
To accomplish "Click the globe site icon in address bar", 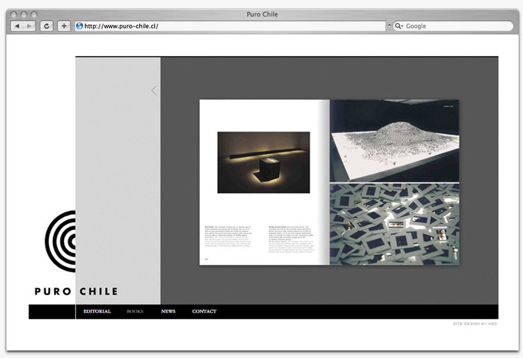I will [80, 26].
